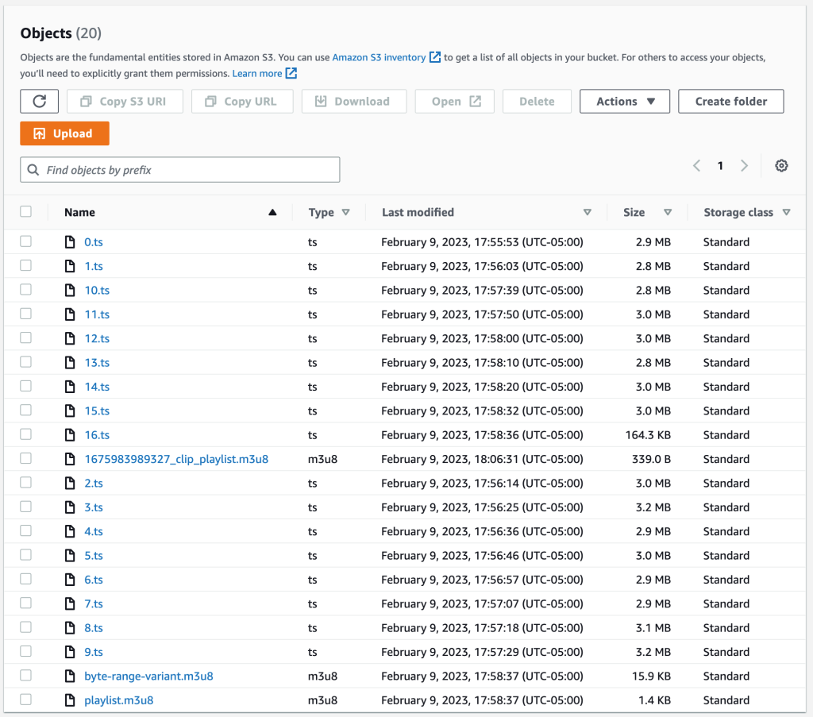The image size is (813, 717).
Task: Select the checkbox for playlist.m3u8
Action: (x=26, y=700)
